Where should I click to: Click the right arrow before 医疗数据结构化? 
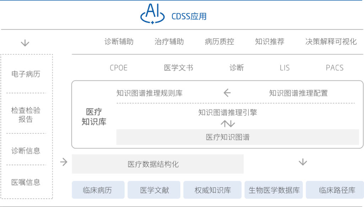pos(64,162)
